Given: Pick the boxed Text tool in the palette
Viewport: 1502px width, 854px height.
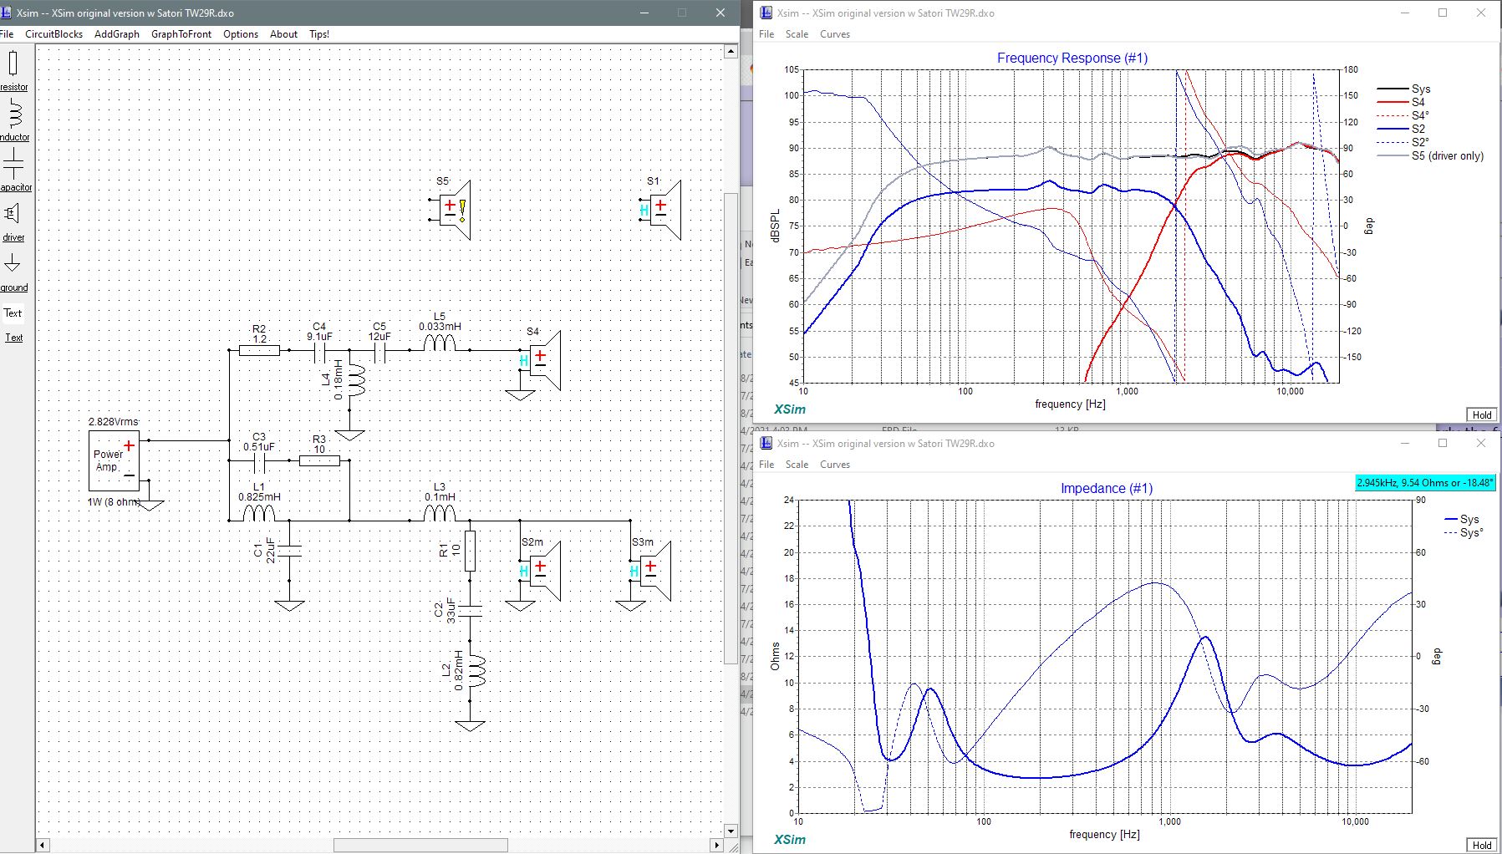Looking at the screenshot, I should point(13,313).
